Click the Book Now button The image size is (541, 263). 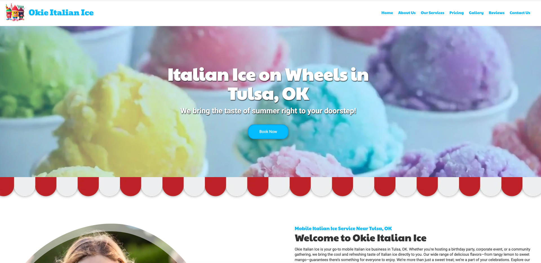(268, 131)
